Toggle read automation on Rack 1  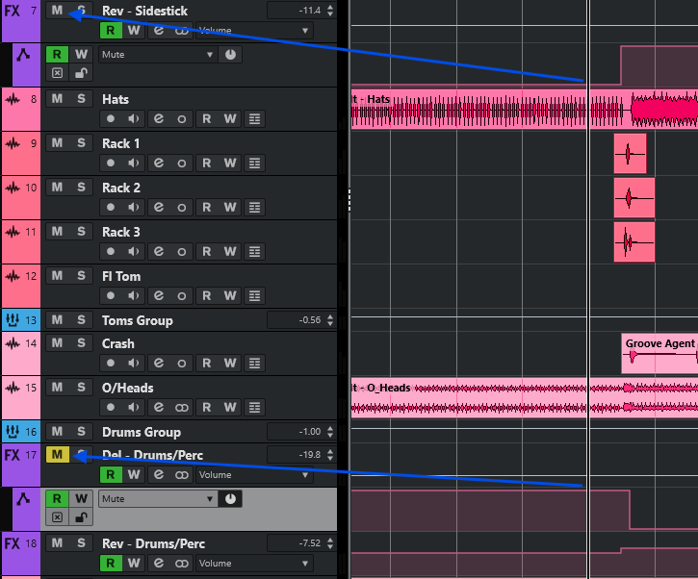tap(207, 163)
